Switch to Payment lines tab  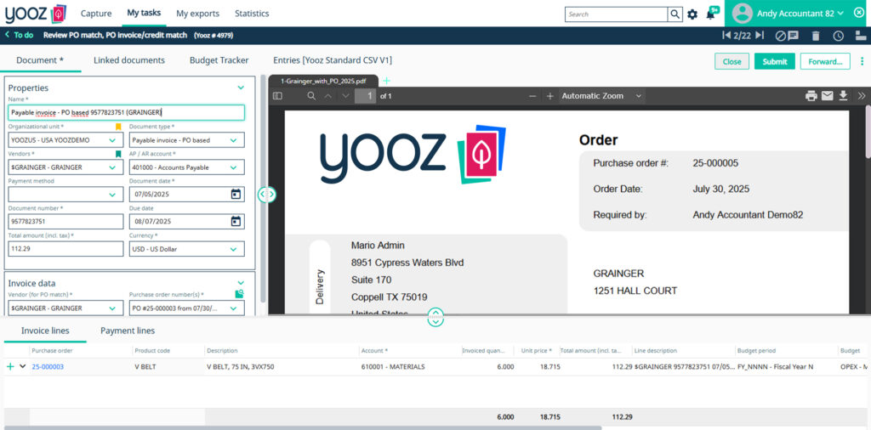pos(128,331)
